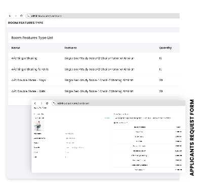Image resolution: width=197 pixels, height=192 pixels.
Task: Select the 'A/C Double Share - Boys' name cell
Action: [28, 80]
